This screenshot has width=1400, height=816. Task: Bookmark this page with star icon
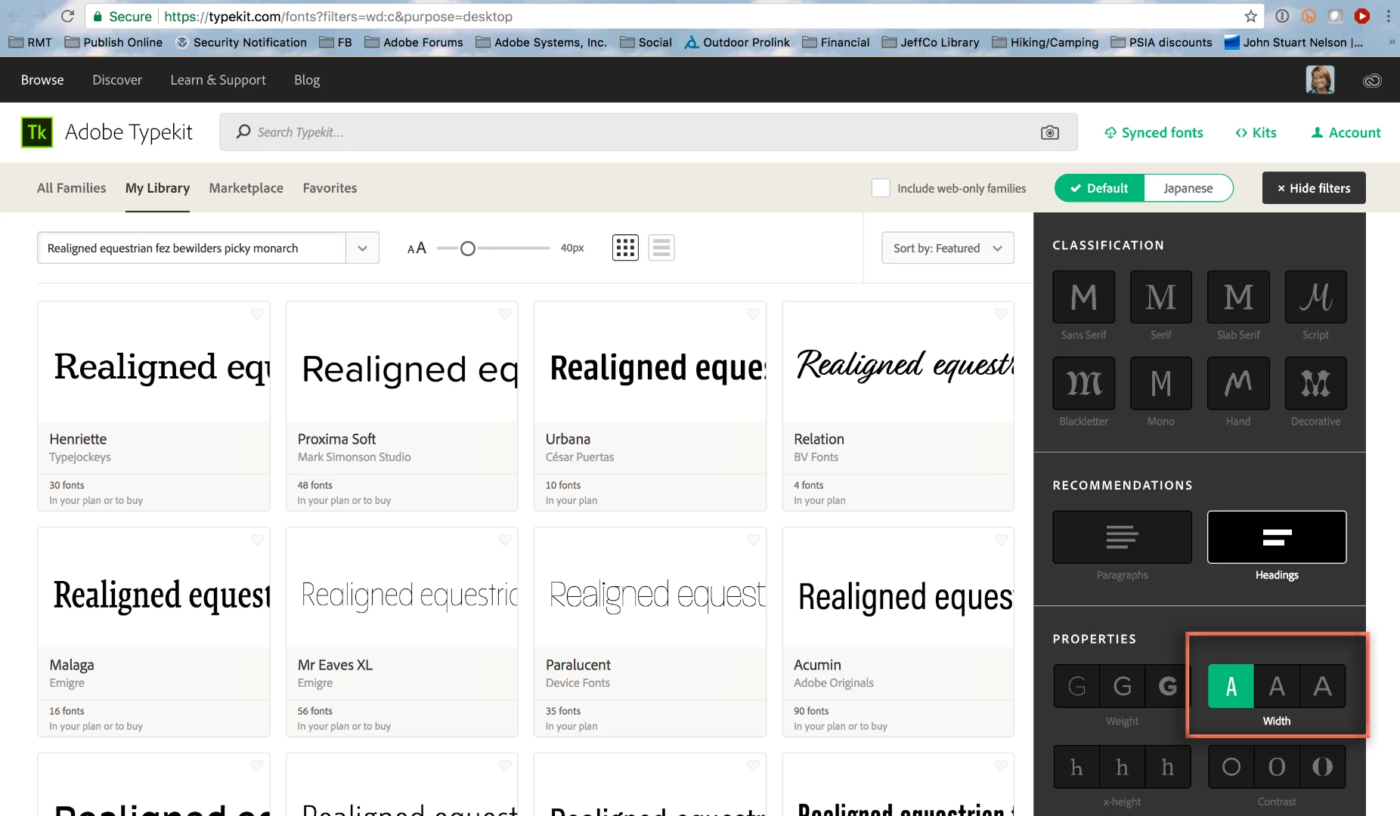point(1251,16)
